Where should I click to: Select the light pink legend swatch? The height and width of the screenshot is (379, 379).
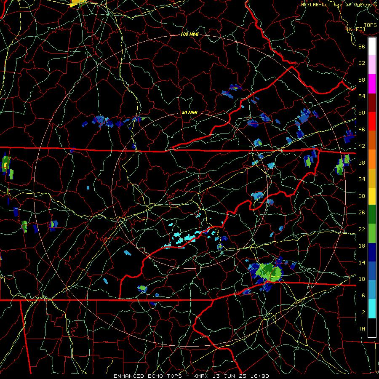[x=372, y=65]
